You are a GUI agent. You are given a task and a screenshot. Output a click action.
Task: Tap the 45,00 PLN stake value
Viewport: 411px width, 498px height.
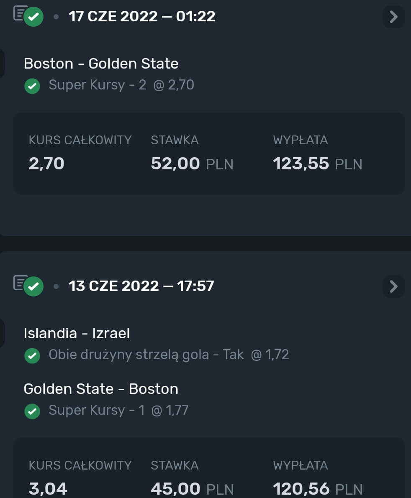[192, 488]
